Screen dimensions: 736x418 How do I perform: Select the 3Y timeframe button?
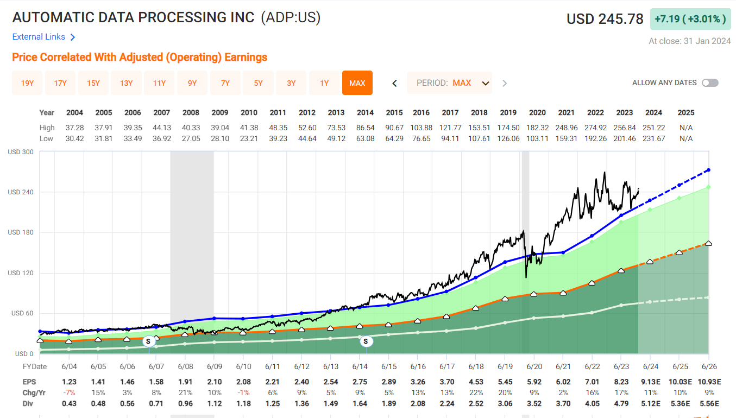pos(291,83)
